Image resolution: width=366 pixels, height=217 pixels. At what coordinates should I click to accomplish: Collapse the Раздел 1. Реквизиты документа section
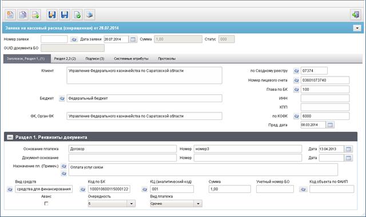tap(10, 137)
